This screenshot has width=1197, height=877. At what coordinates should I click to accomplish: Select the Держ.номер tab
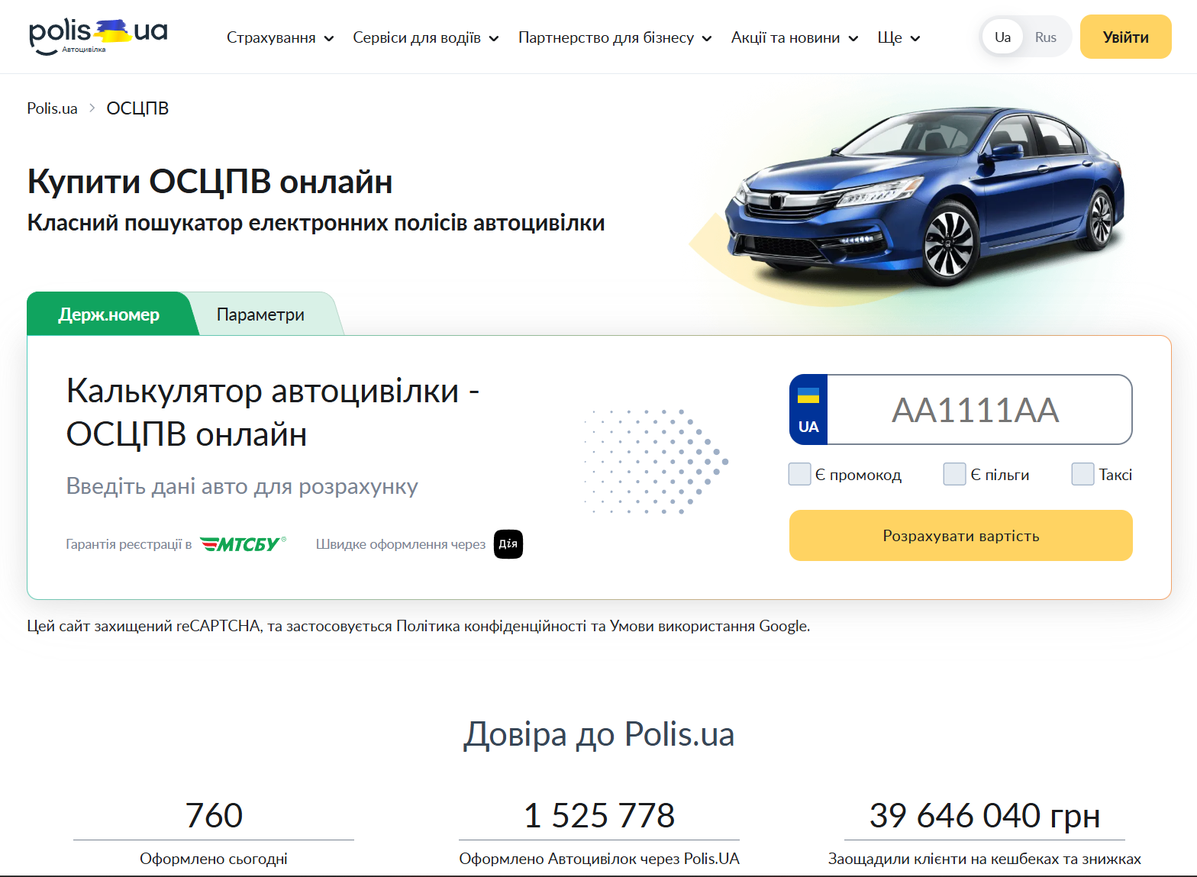[109, 314]
